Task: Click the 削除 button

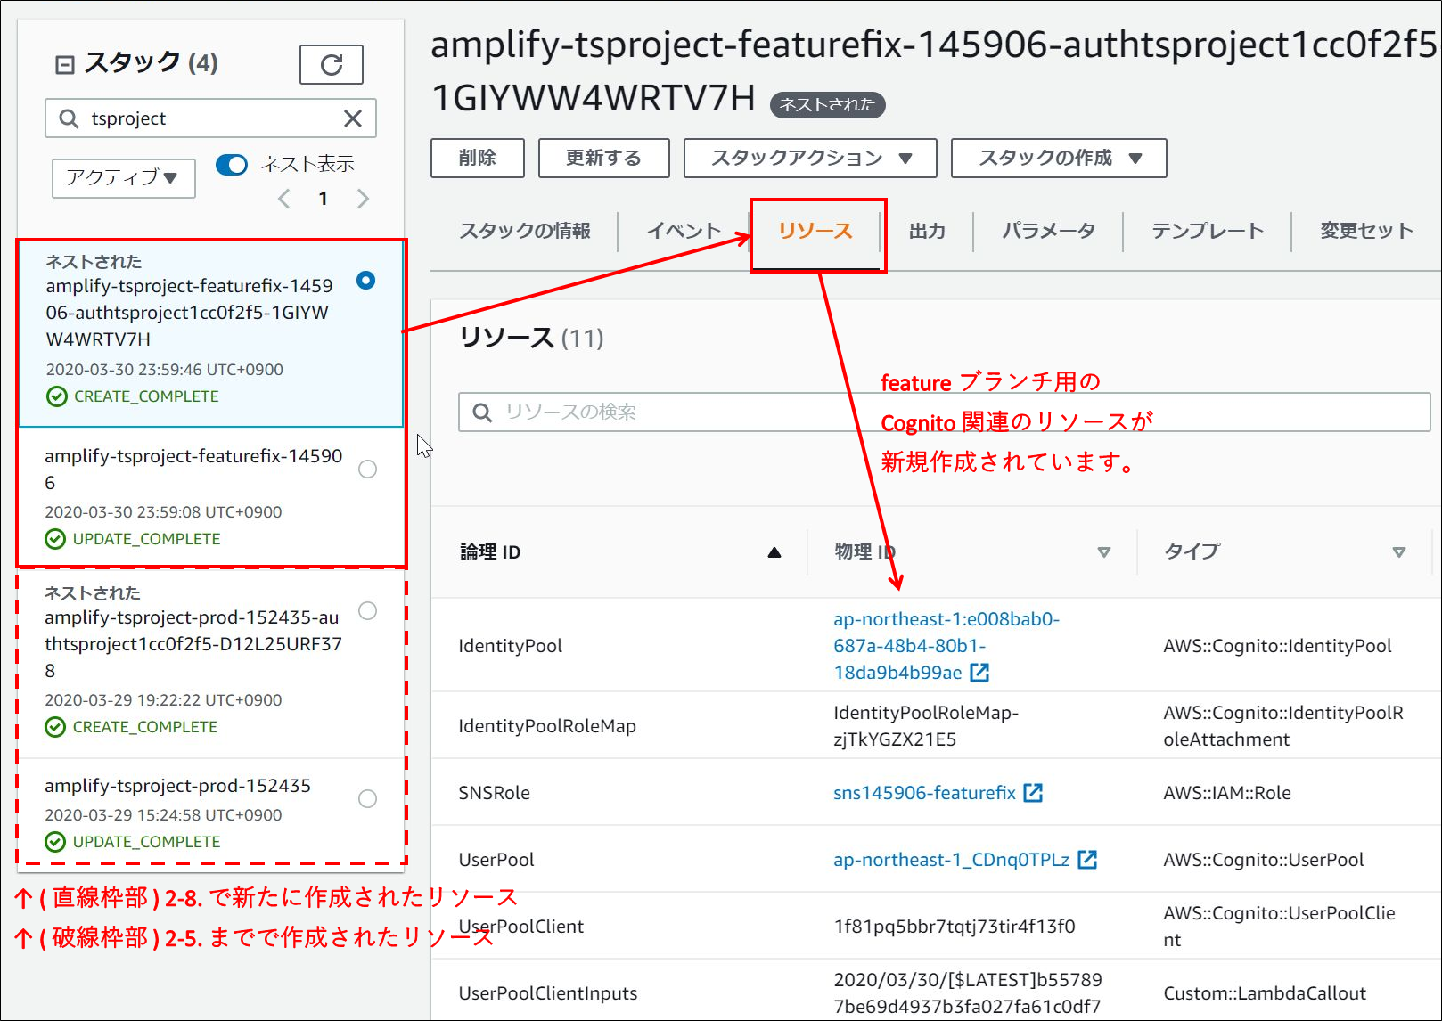Action: pyautogui.click(x=478, y=159)
